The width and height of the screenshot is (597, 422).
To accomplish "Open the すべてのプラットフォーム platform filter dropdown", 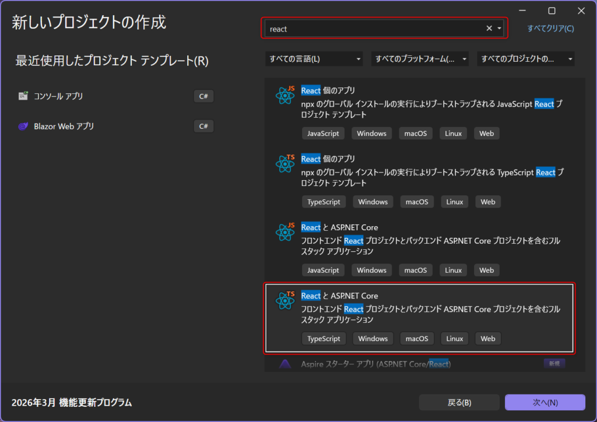I will pyautogui.click(x=421, y=59).
